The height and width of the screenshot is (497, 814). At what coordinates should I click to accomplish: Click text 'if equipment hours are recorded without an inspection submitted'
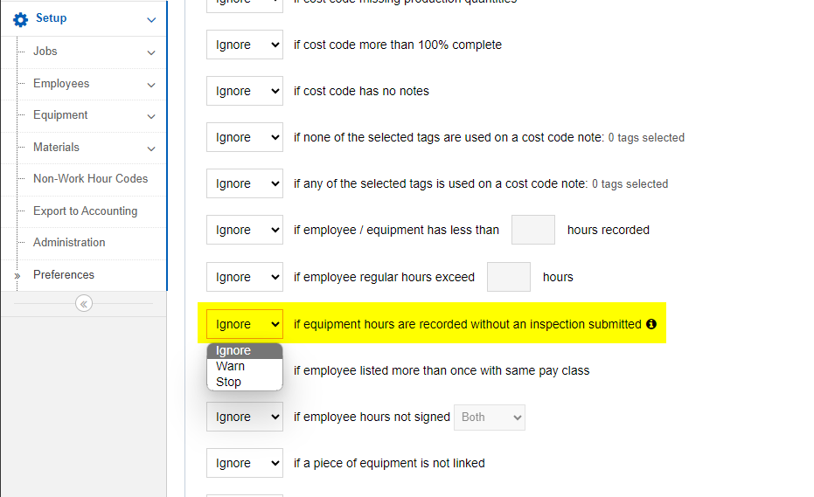tap(468, 324)
